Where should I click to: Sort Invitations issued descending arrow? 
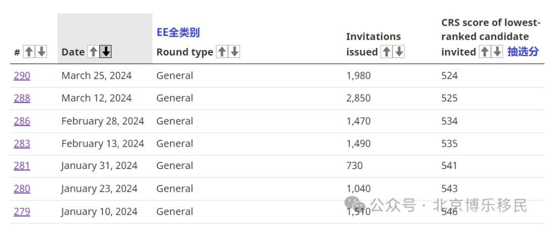tap(399, 51)
